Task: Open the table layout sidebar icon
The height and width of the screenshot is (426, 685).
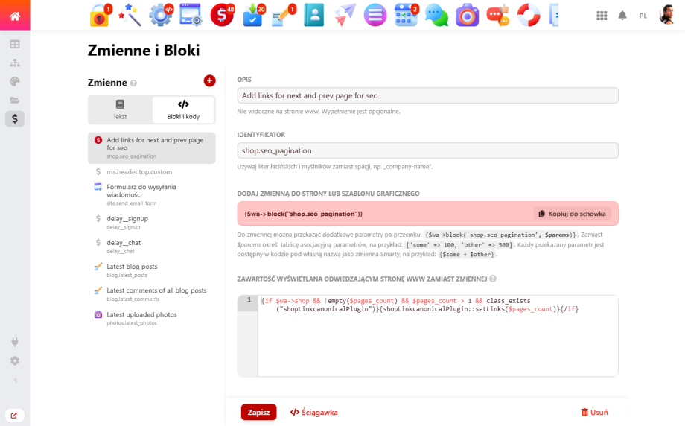Action: click(15, 44)
